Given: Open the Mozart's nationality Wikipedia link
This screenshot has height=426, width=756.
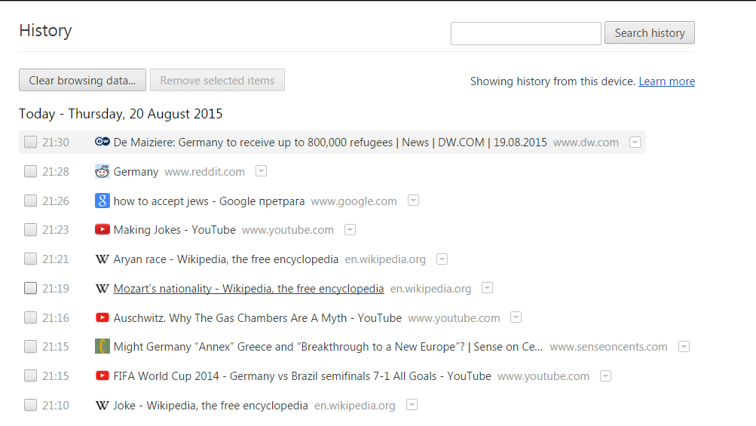Looking at the screenshot, I should coord(248,289).
